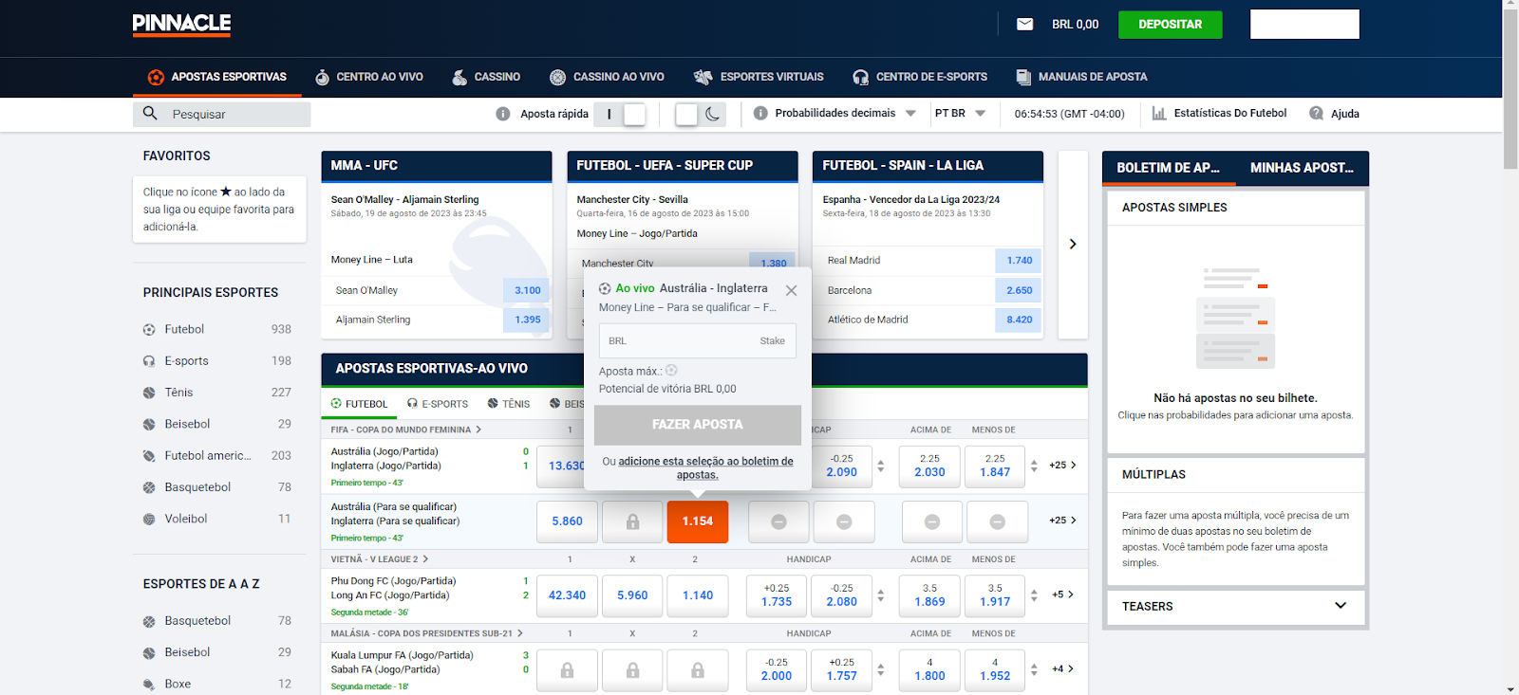Screen dimensions: 1519x695
Task: Select the E-Sports live tab
Action: pyautogui.click(x=438, y=404)
